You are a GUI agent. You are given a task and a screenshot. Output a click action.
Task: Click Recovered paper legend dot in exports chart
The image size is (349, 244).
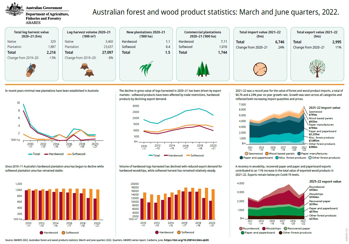pyautogui.click(x=285, y=228)
